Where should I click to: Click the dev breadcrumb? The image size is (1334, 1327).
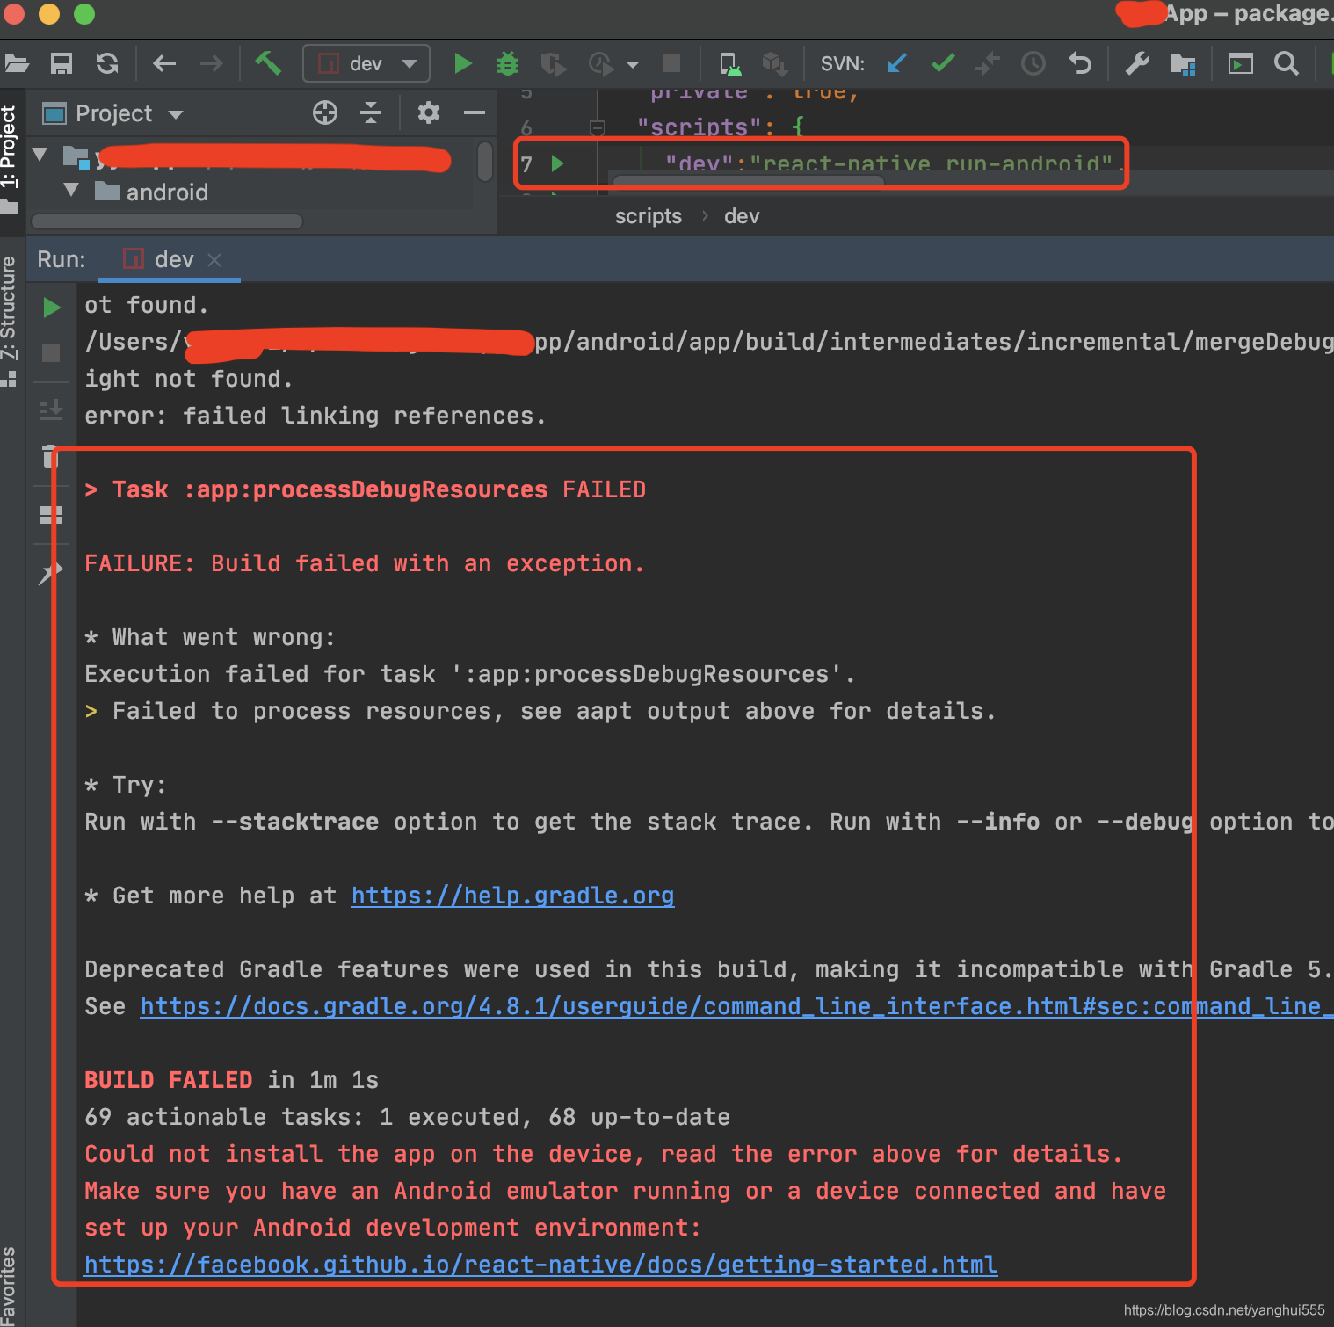click(x=742, y=216)
